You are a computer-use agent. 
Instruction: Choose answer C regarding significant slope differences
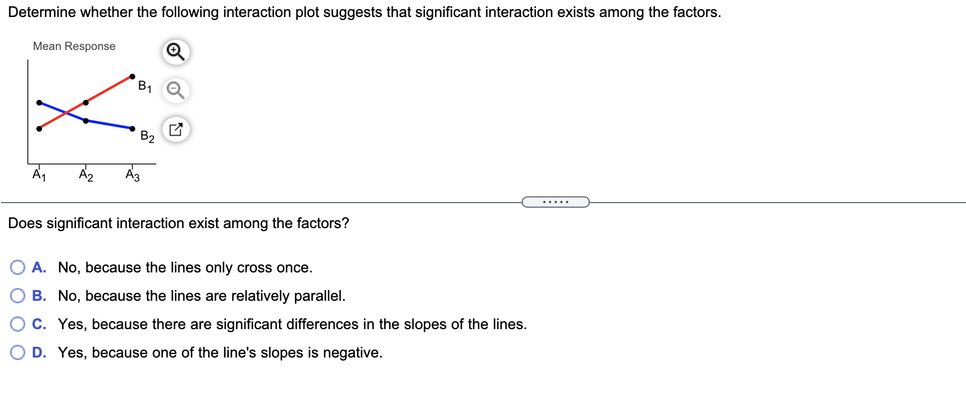[18, 323]
